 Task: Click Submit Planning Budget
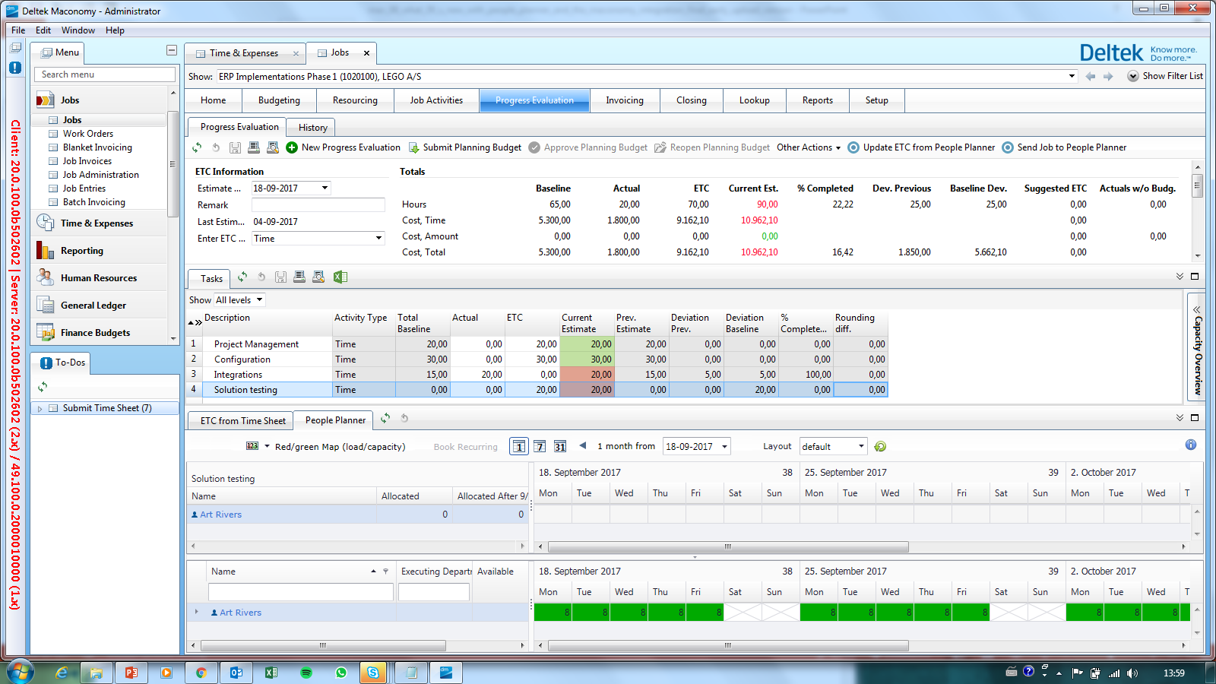tap(464, 147)
